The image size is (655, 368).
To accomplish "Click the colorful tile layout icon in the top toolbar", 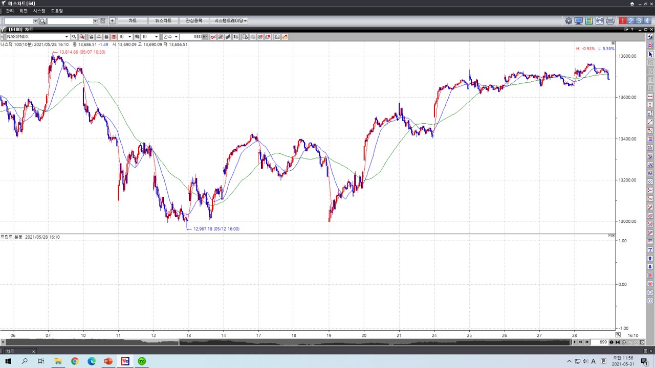I will [x=589, y=21].
